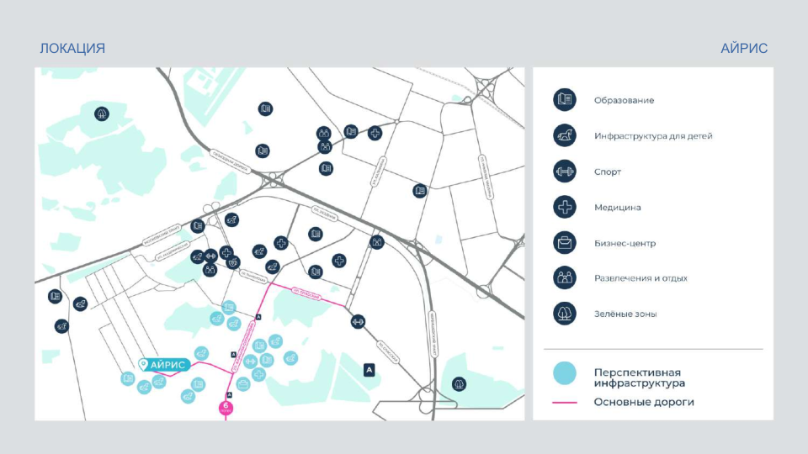This screenshot has width=808, height=454.
Task: Click the Основные дороги legend label
Action: pyautogui.click(x=644, y=402)
